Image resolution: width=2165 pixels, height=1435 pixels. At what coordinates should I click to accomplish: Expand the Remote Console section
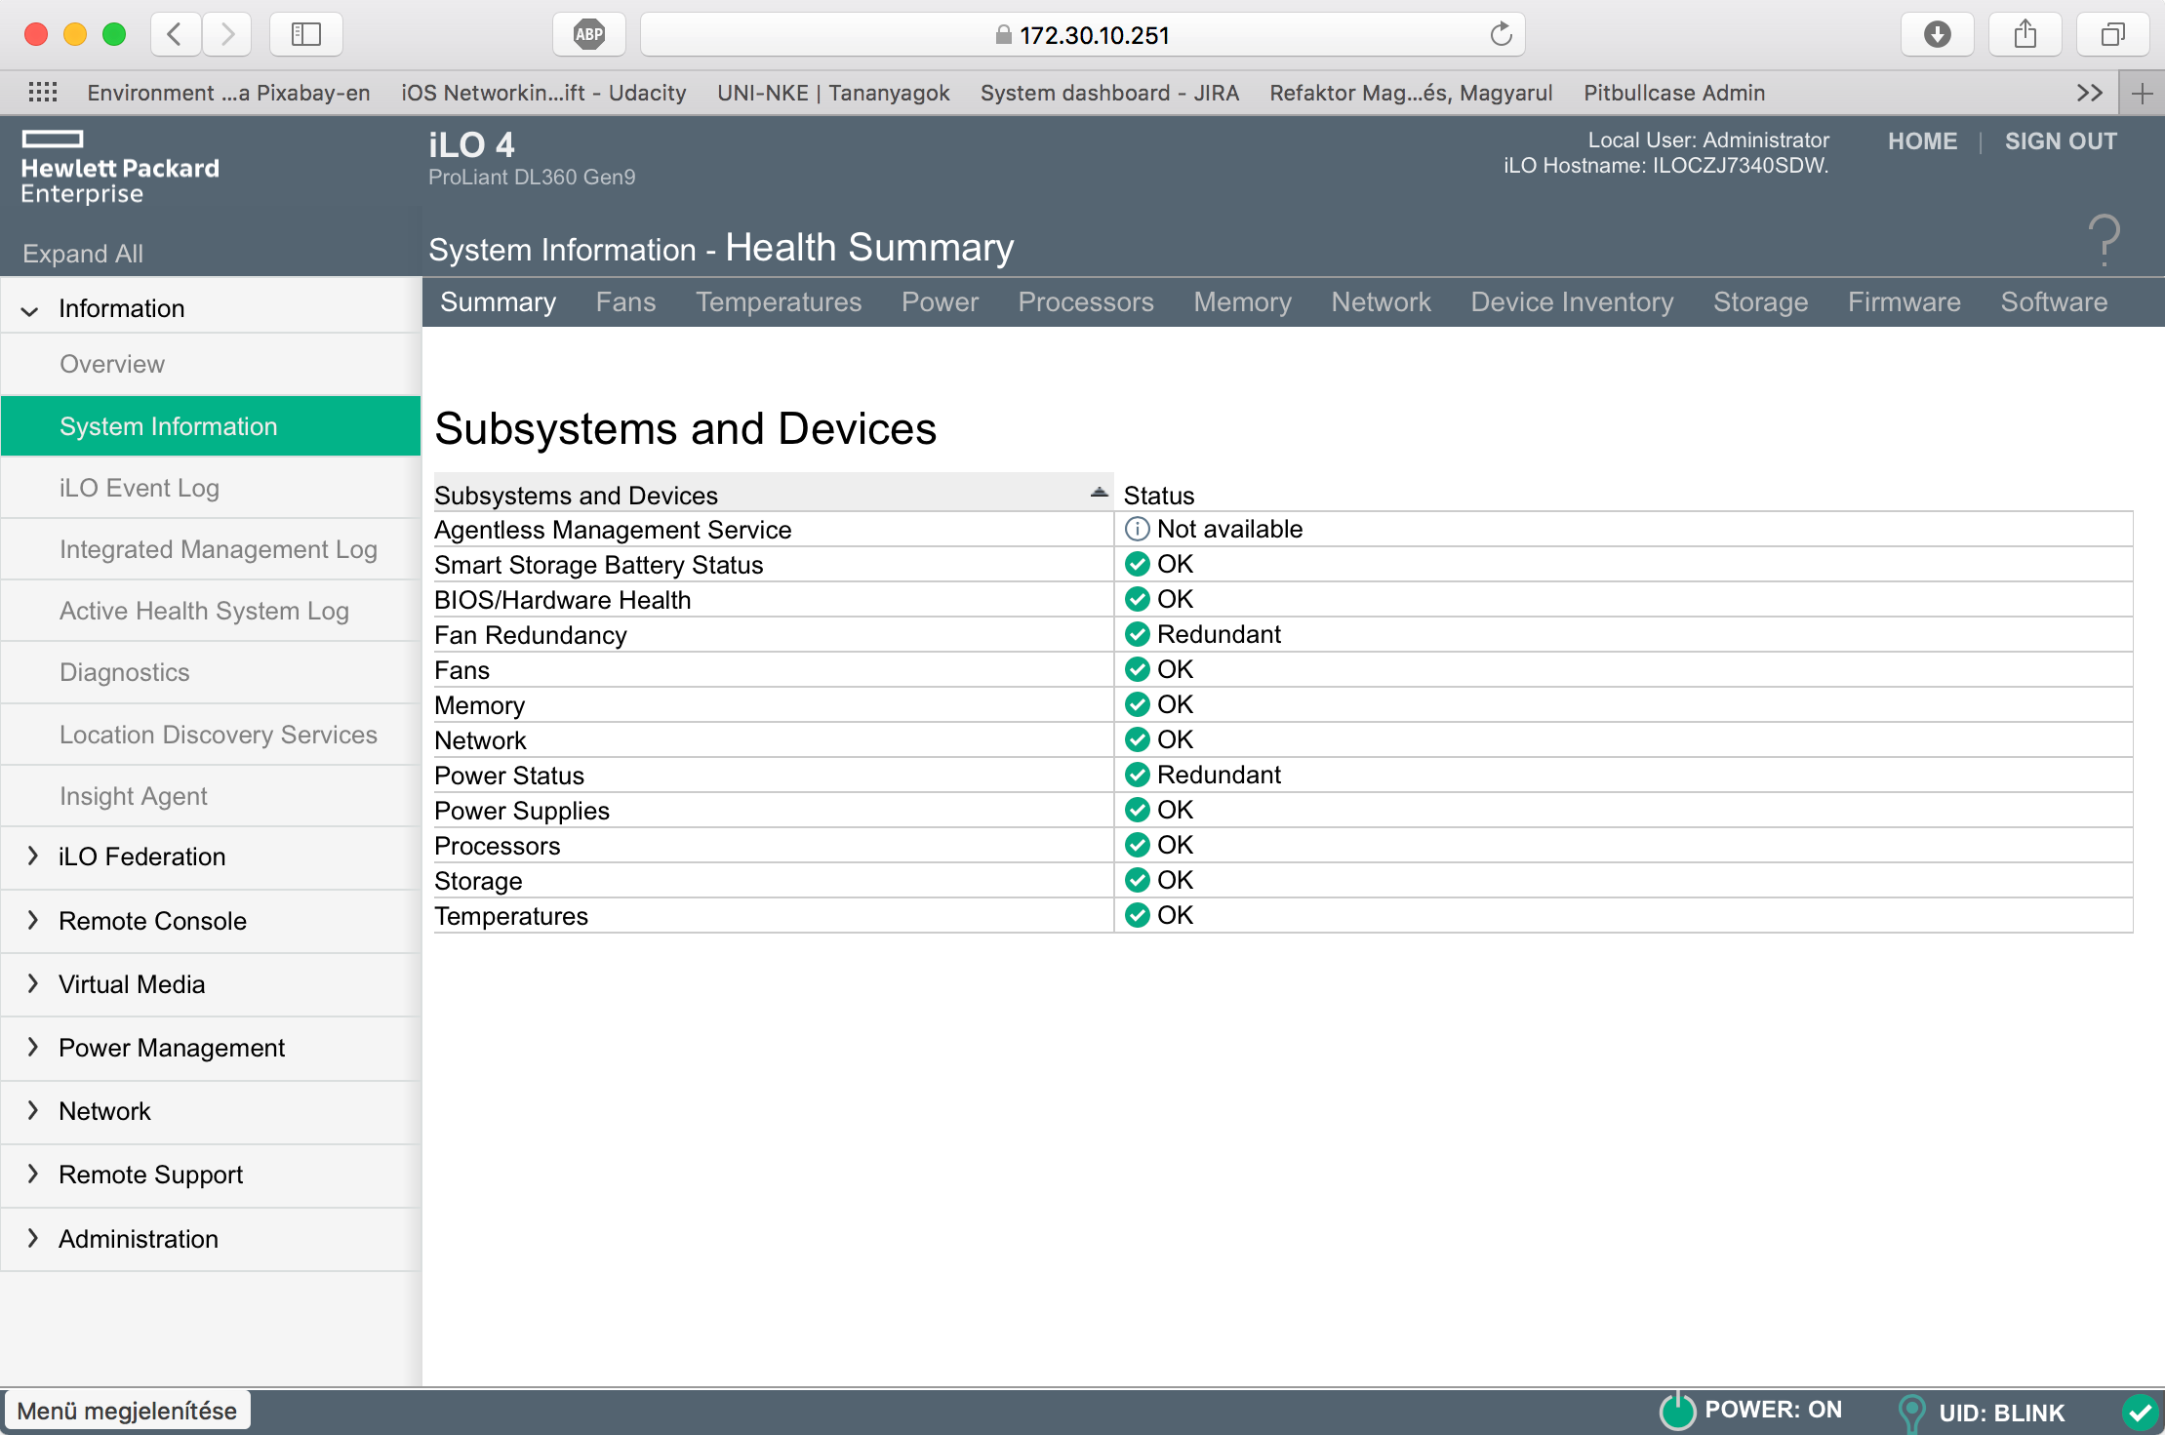coord(32,920)
